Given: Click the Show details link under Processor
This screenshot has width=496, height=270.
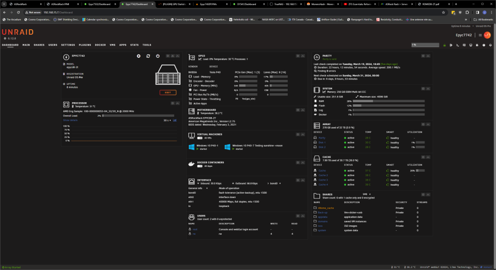Looking at the screenshot, I should click(x=70, y=120).
